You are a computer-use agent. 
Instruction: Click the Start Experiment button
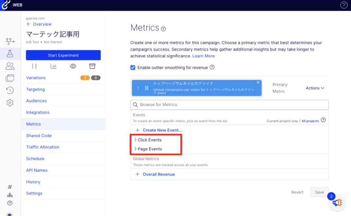pyautogui.click(x=63, y=55)
